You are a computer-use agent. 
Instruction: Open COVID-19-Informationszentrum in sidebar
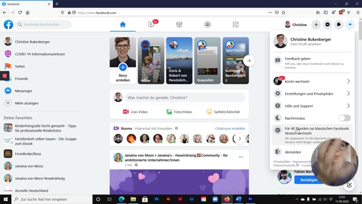[40, 54]
